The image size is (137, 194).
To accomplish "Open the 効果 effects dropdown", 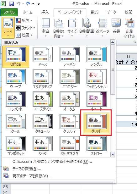I will pyautogui.click(x=24, y=35).
